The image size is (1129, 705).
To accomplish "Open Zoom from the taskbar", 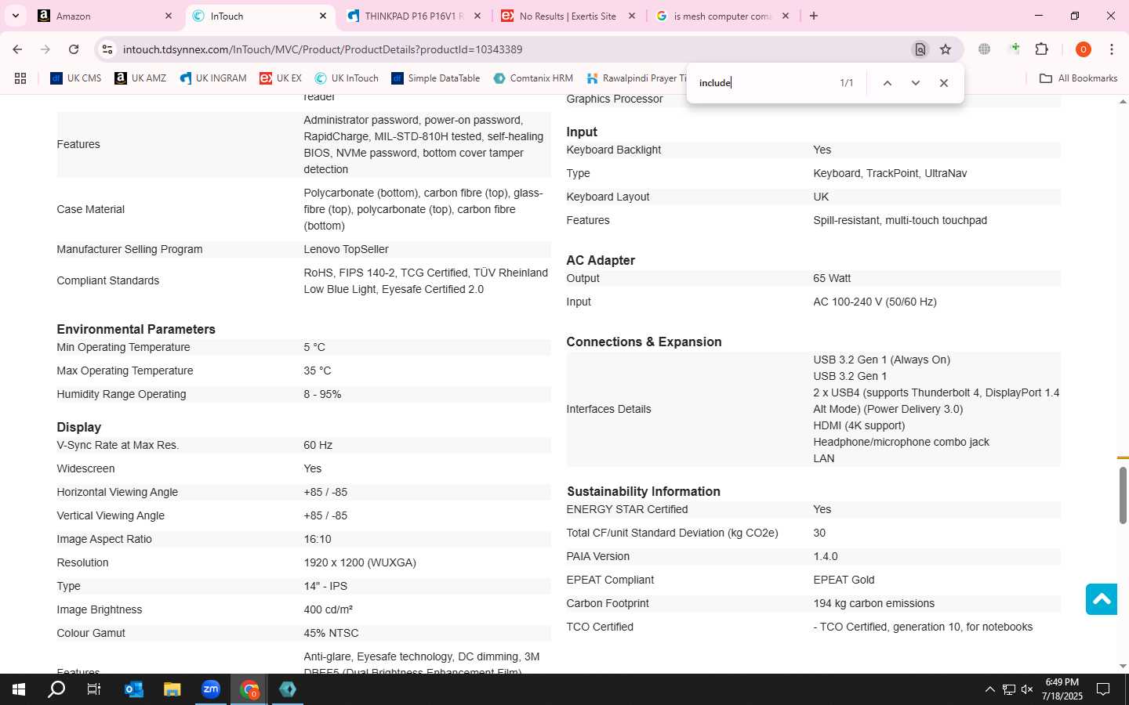I will (210, 689).
